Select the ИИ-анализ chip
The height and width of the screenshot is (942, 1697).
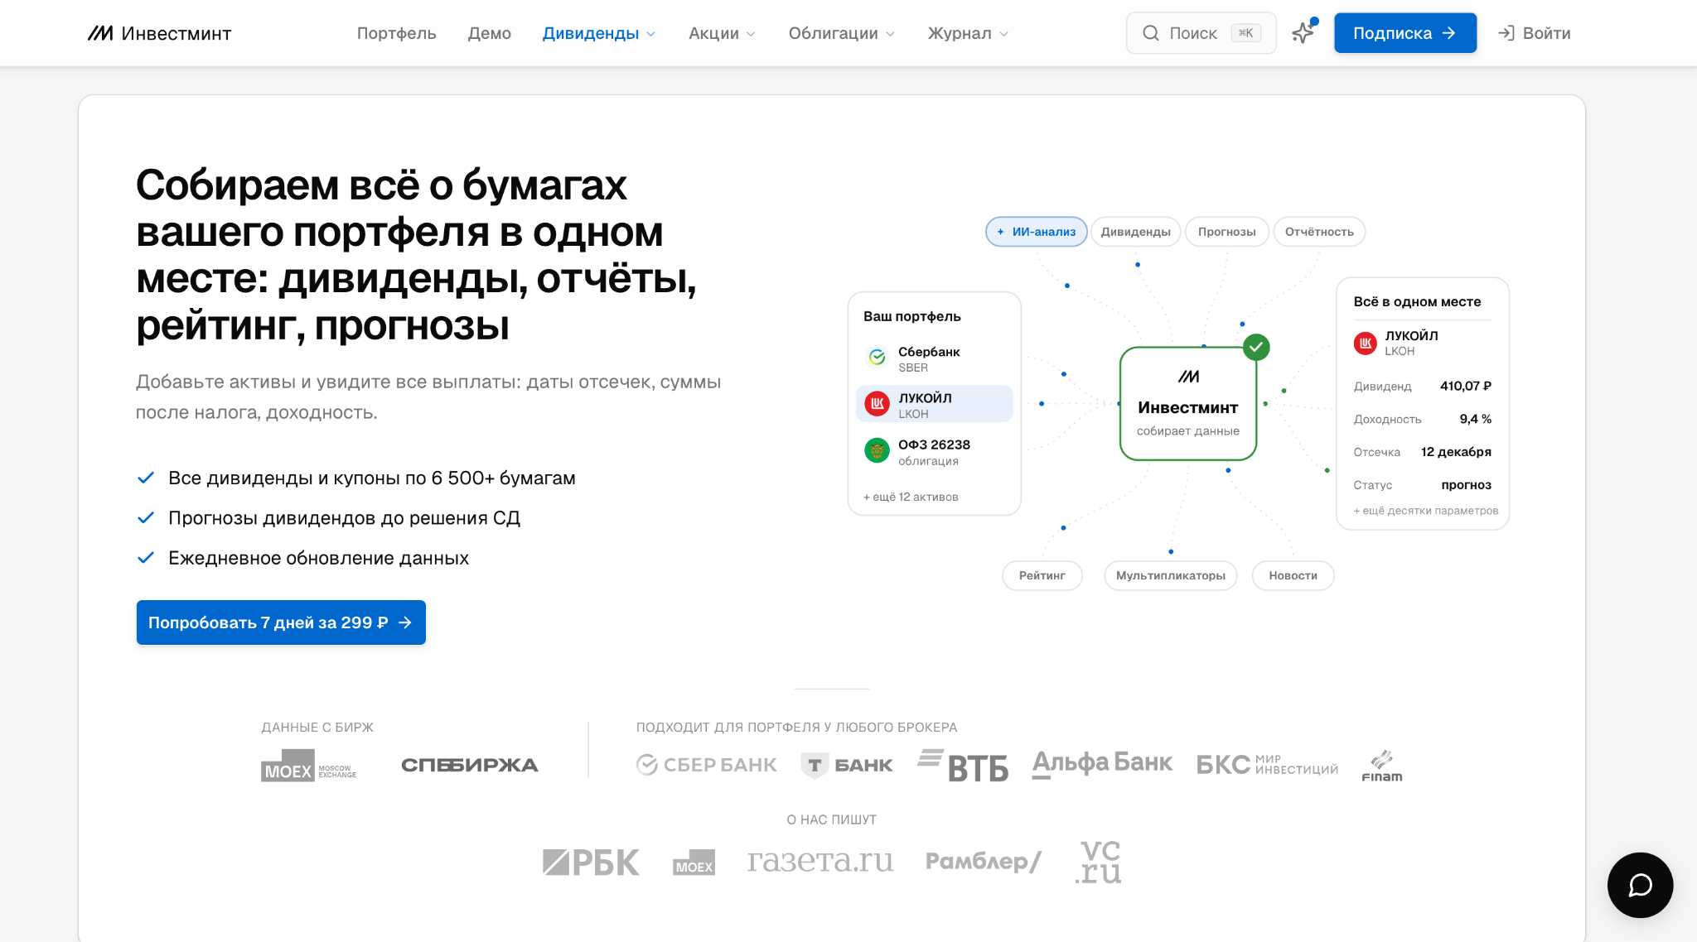coord(1037,232)
